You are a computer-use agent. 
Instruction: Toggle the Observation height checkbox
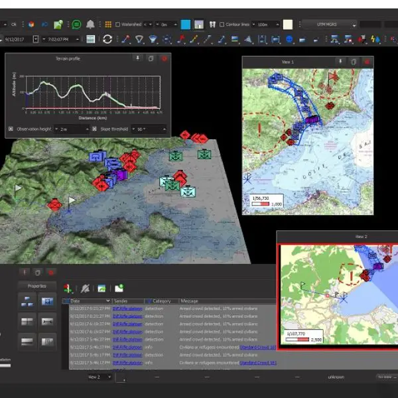pos(11,129)
